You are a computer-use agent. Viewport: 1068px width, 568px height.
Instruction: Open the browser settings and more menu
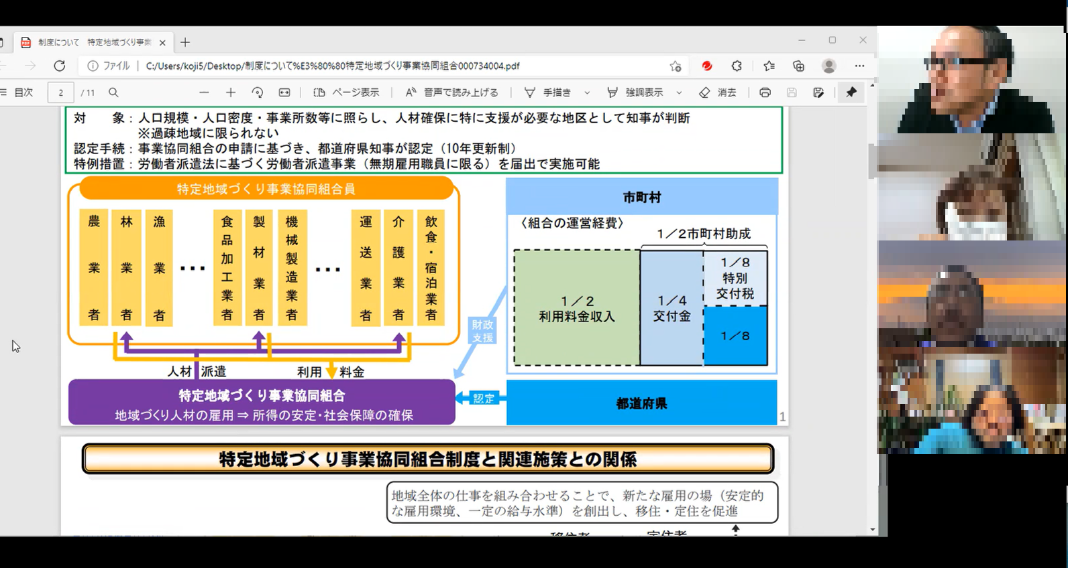pyautogui.click(x=859, y=66)
